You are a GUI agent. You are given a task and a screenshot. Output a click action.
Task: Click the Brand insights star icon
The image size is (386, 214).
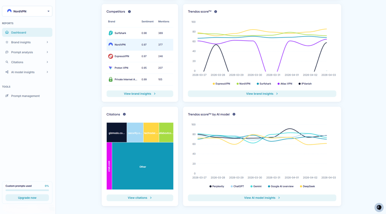click(x=7, y=42)
